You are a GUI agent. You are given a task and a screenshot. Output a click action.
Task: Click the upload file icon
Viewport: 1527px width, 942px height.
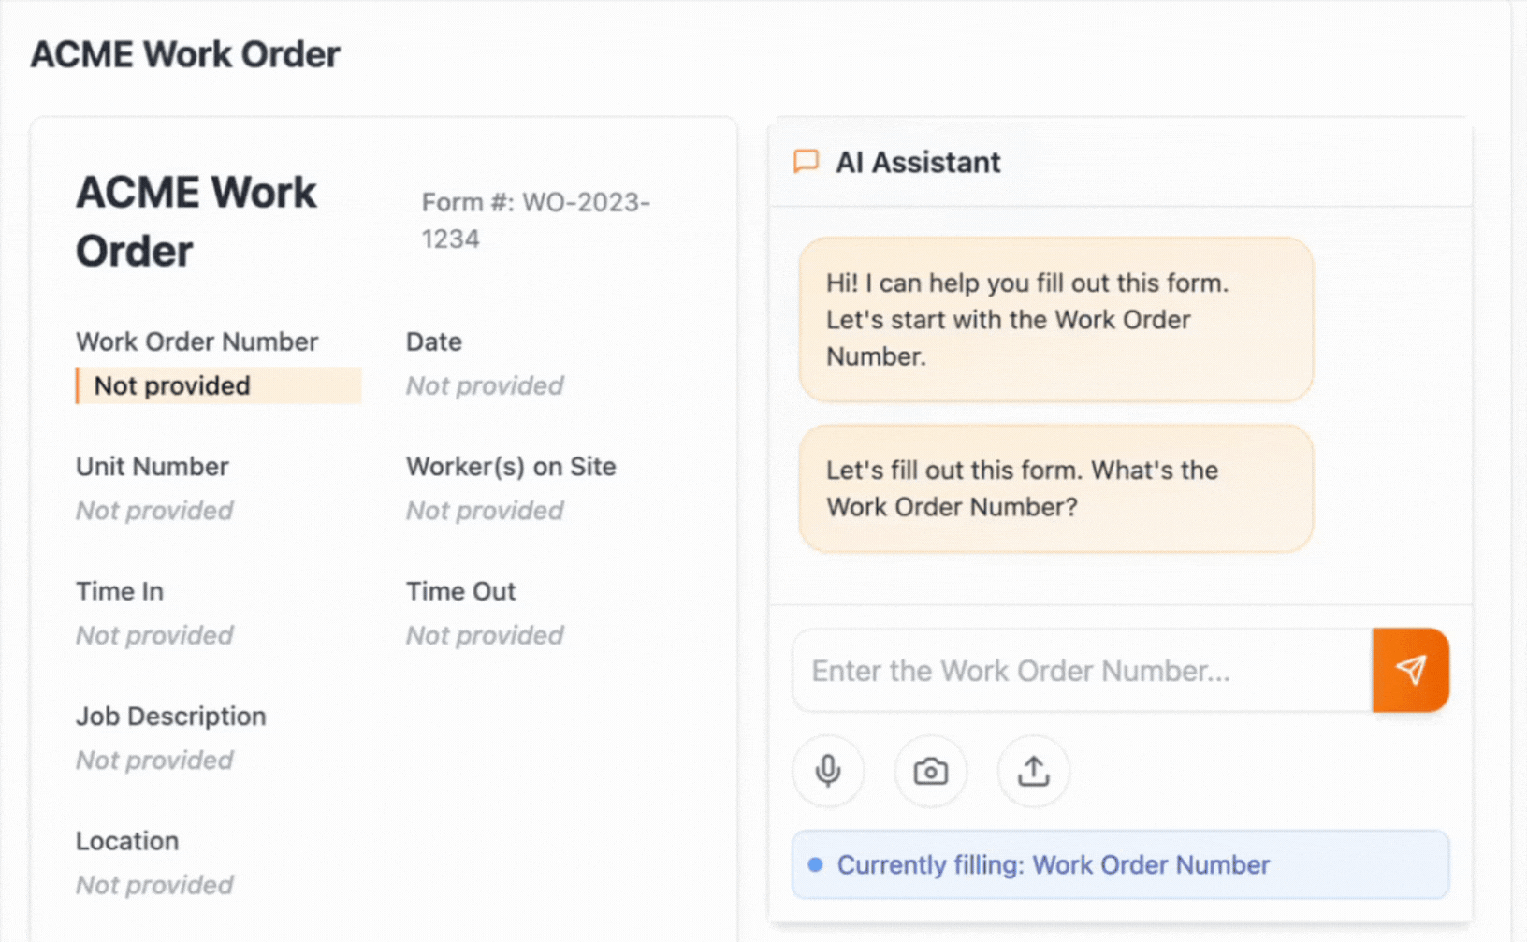click(x=1033, y=772)
